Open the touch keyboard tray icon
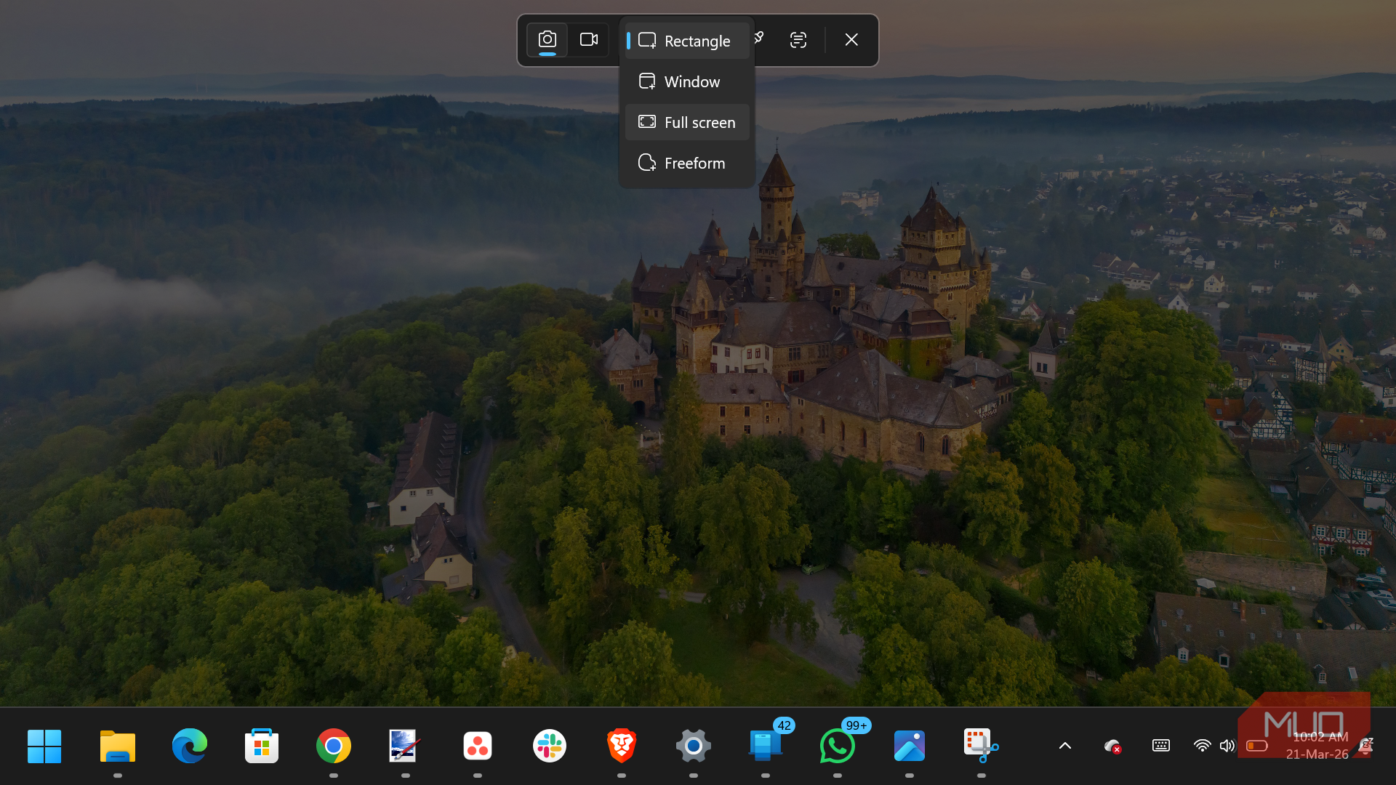Screen dimensions: 1396x785 [1161, 746]
